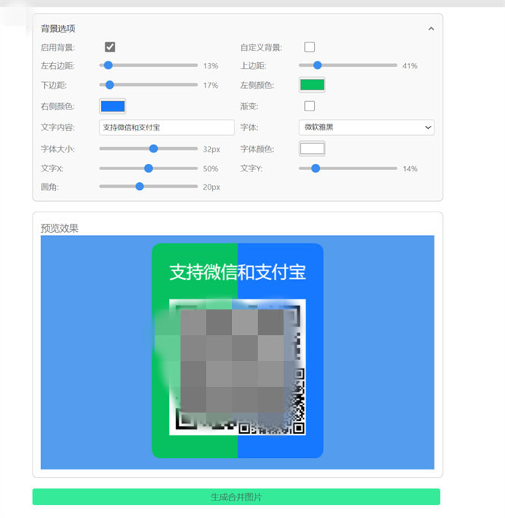
Task: Toggle the 渐变 checkbox
Action: click(309, 106)
